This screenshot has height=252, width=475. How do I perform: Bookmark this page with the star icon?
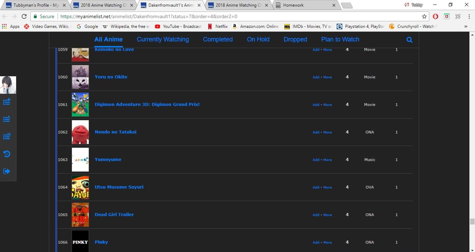click(x=424, y=16)
